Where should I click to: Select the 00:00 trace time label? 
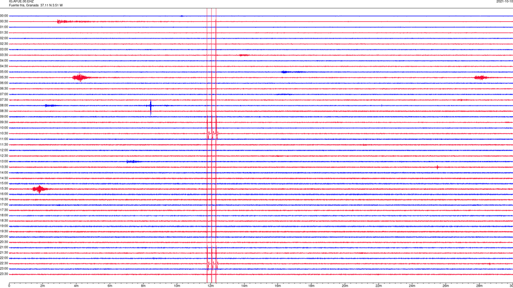click(4, 15)
